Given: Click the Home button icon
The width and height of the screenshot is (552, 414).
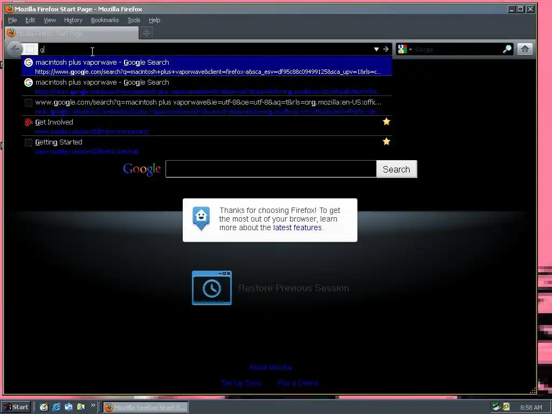Looking at the screenshot, I should click(x=525, y=49).
